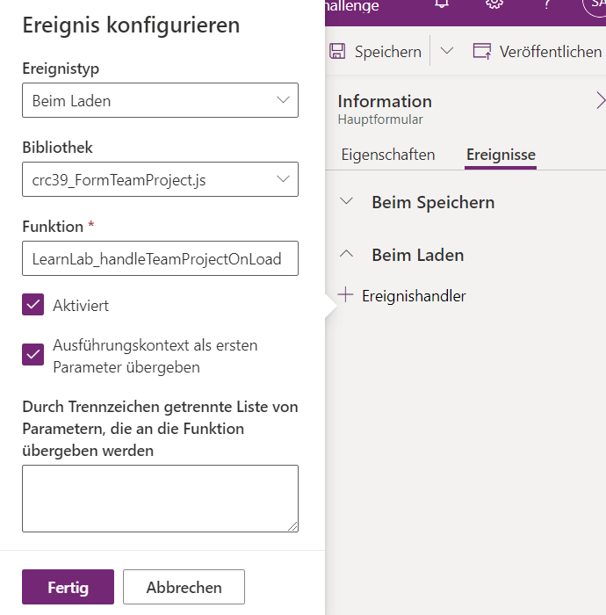Select the Ereignisse tab
Viewport: 606px width, 615px height.
pos(501,155)
